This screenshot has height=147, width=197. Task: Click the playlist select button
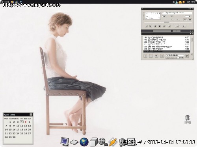(156, 56)
